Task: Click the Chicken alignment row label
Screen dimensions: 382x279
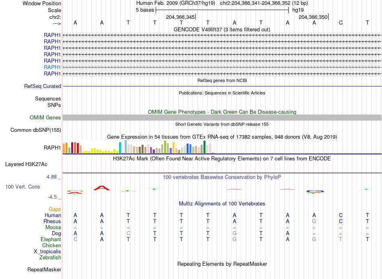Action: click(51, 246)
